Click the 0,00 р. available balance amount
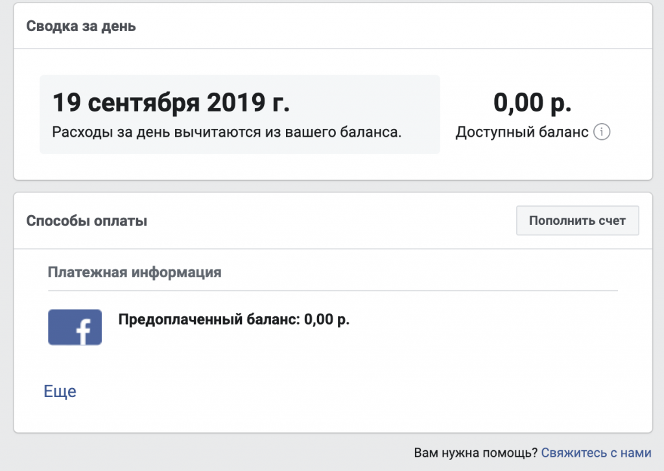The height and width of the screenshot is (471, 664). (x=532, y=103)
